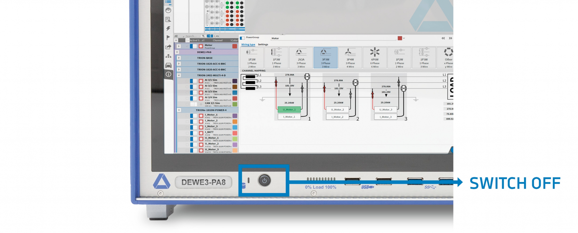Go to next channel with double-right arrows

pyautogui.click(x=450, y=38)
